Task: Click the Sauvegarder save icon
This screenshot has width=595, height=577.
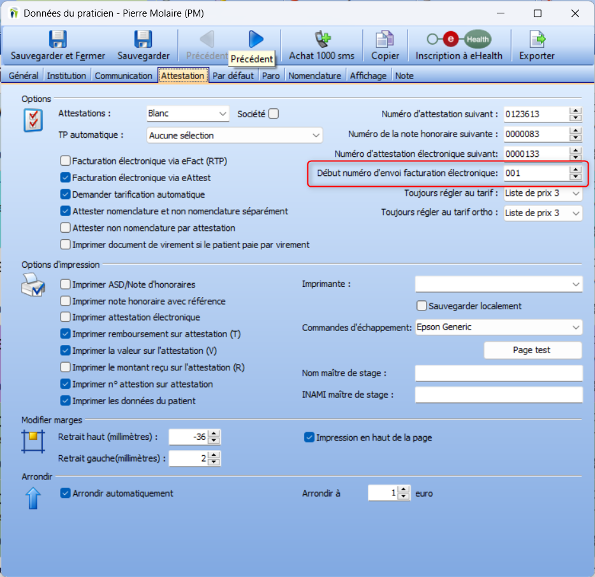Action: click(143, 38)
